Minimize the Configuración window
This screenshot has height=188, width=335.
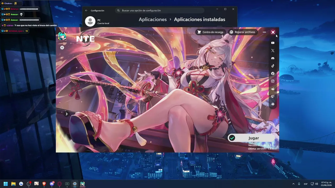tap(217, 9)
